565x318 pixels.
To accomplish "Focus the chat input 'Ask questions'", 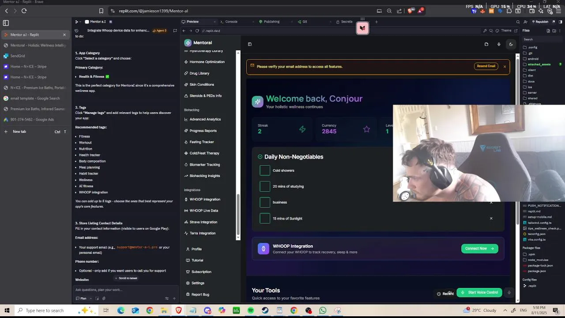I will click(126, 290).
